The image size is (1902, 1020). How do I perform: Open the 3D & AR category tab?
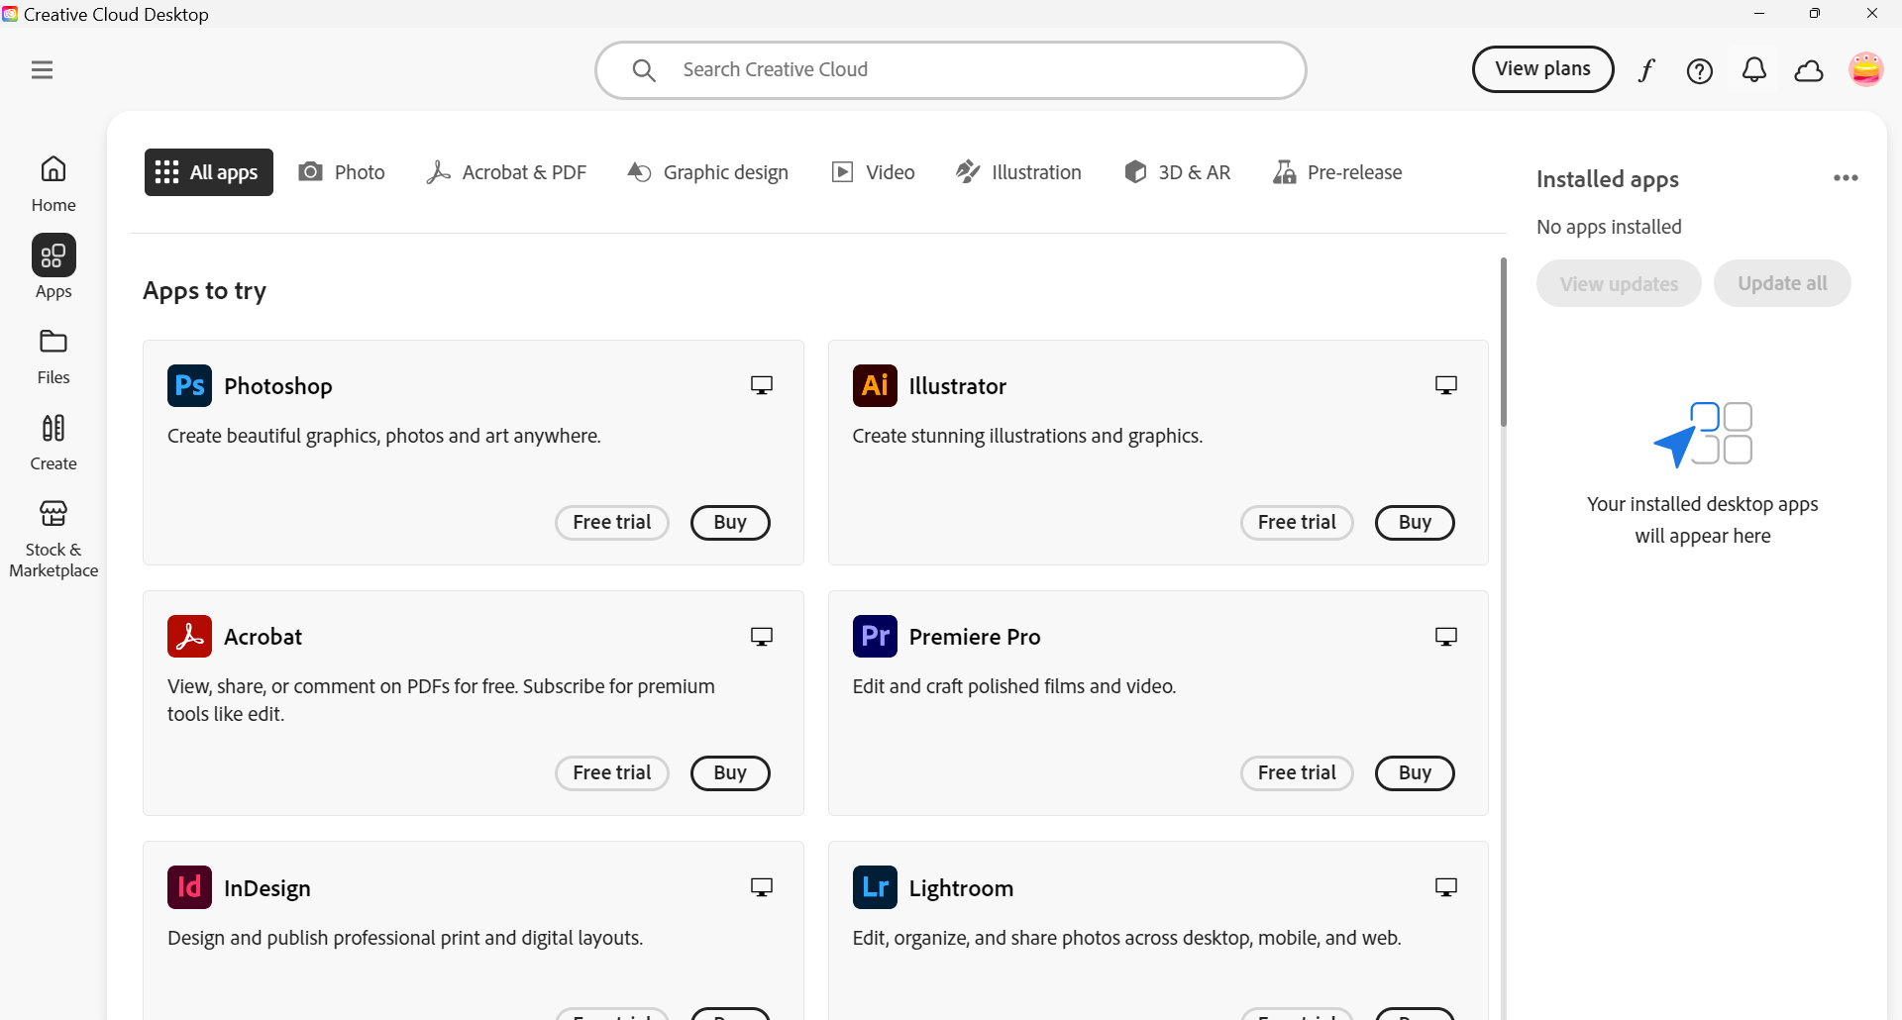(x=1177, y=172)
